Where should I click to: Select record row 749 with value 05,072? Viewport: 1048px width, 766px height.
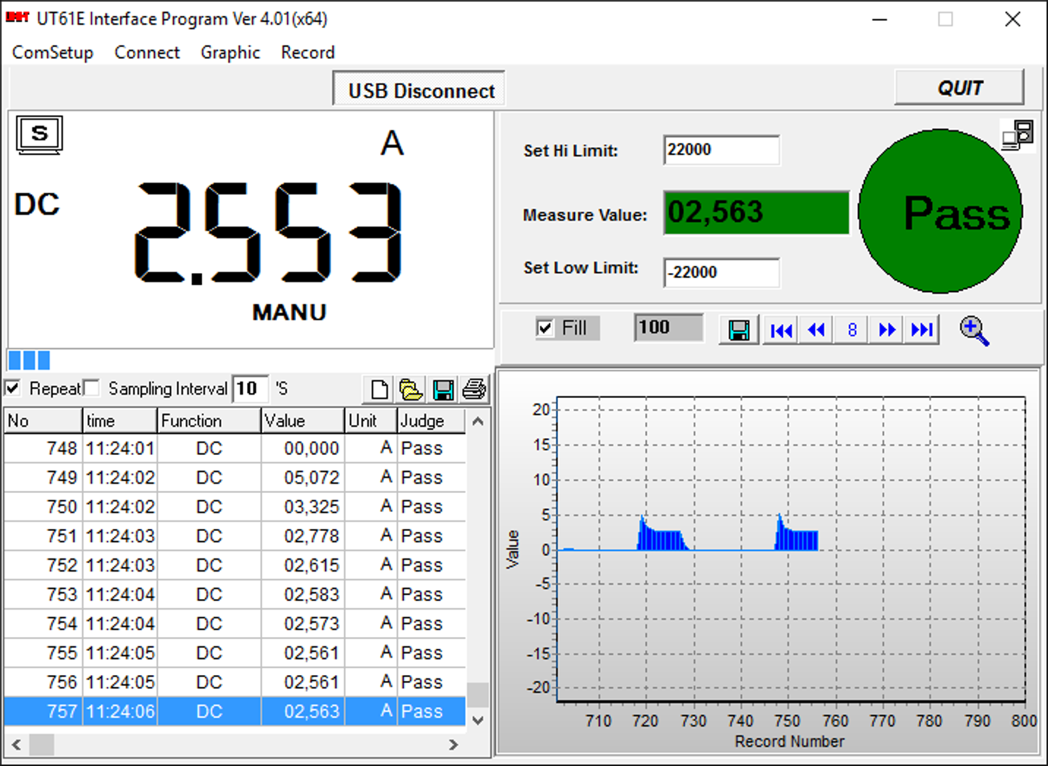tap(235, 478)
